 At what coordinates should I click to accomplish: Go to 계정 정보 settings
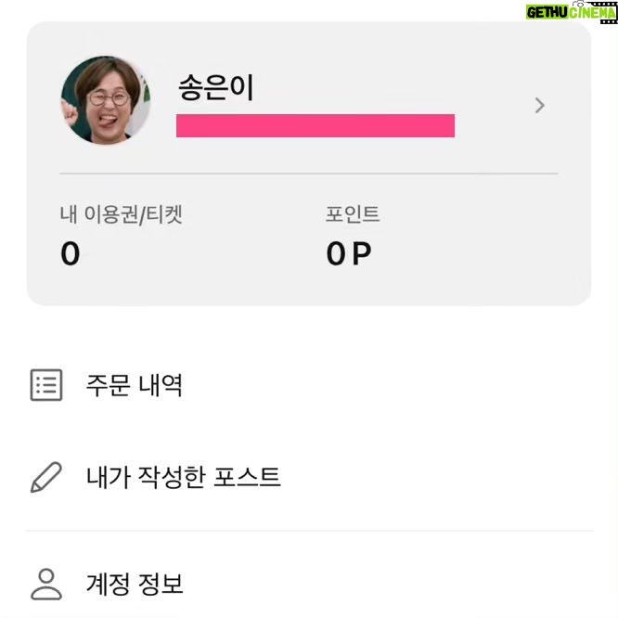135,584
